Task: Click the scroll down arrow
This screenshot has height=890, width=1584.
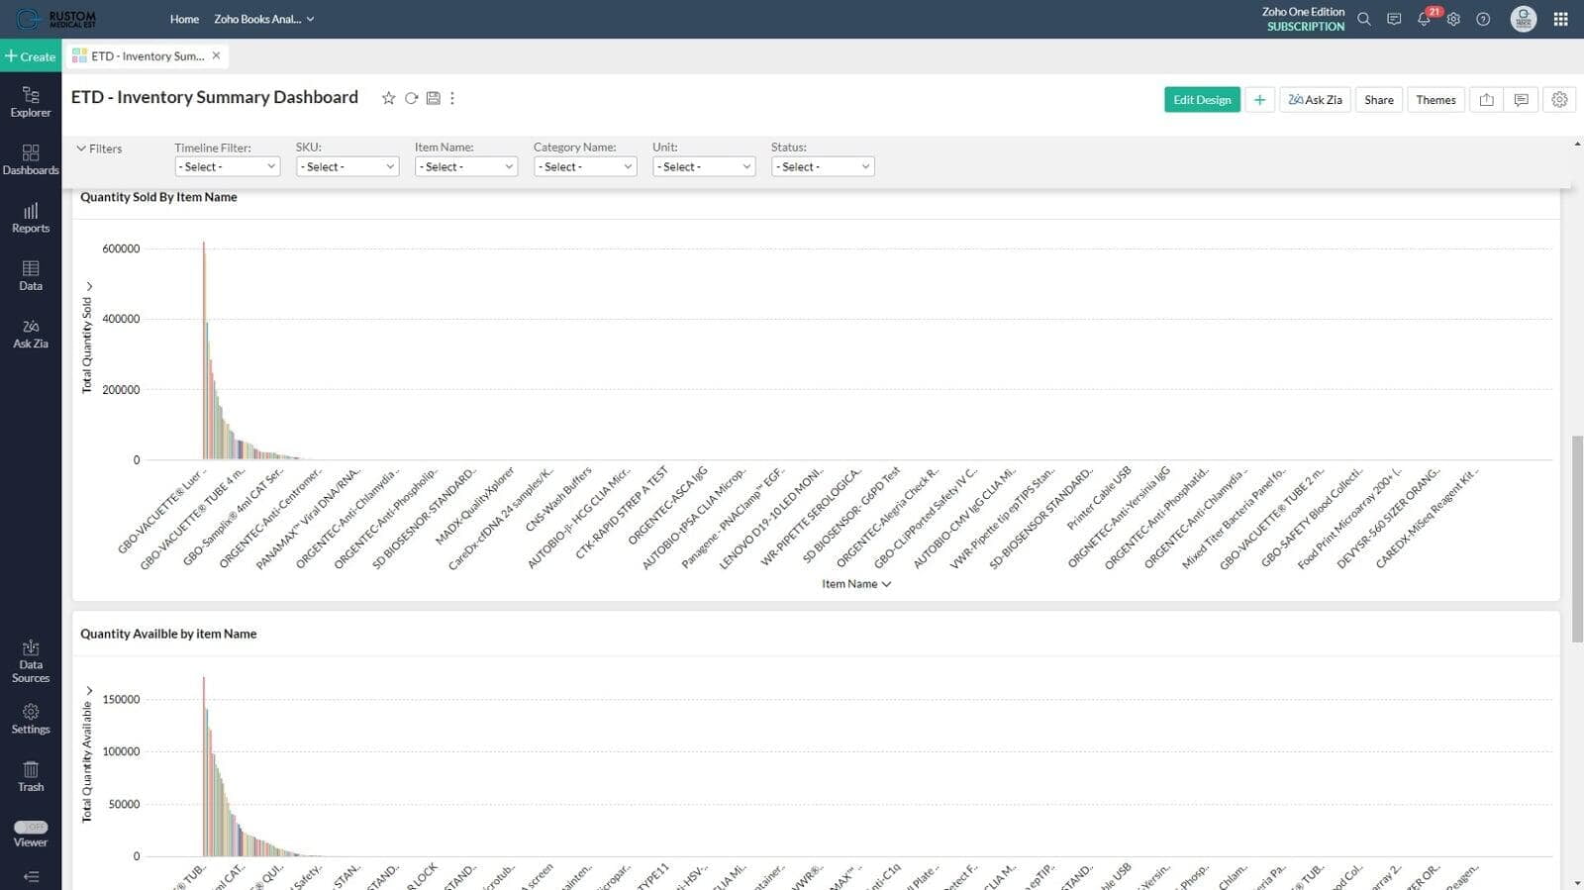Action: [x=1577, y=882]
